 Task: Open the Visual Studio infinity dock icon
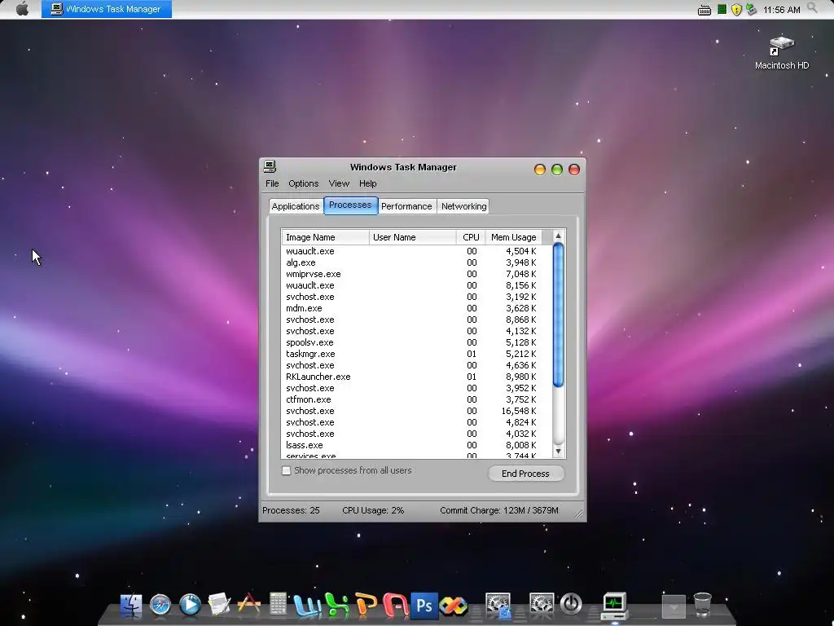[454, 606]
